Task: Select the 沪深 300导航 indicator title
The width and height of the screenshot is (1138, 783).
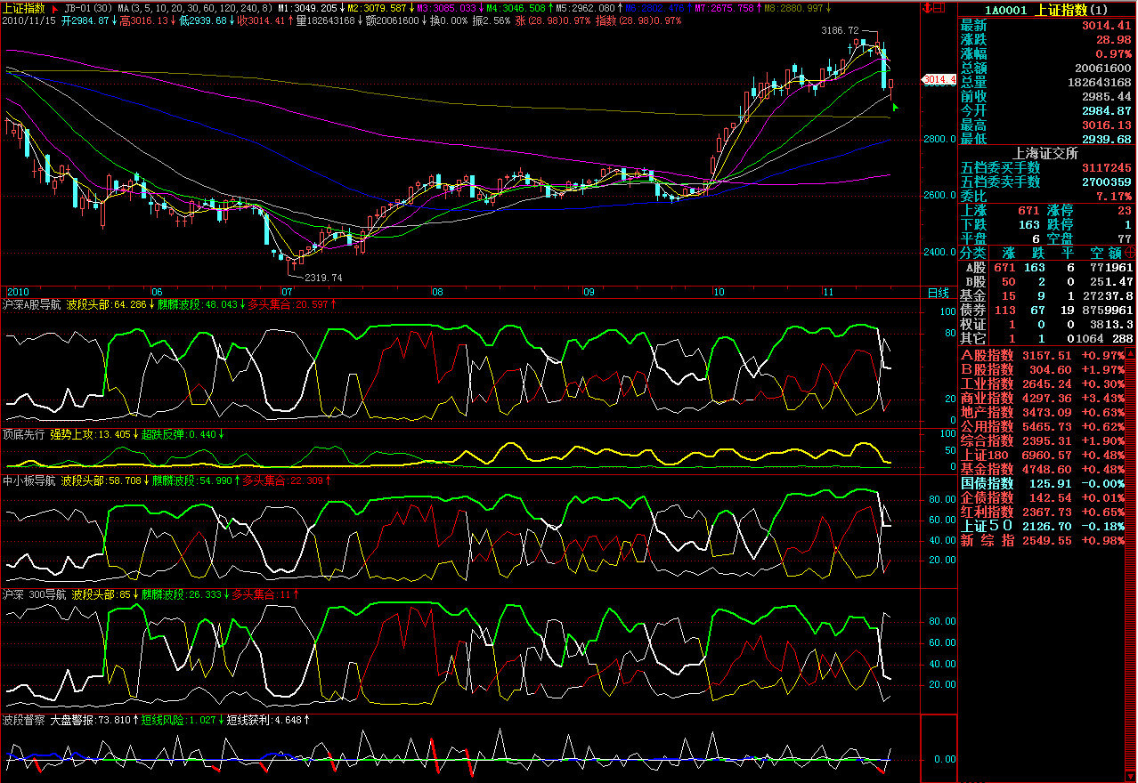Action: click(34, 594)
